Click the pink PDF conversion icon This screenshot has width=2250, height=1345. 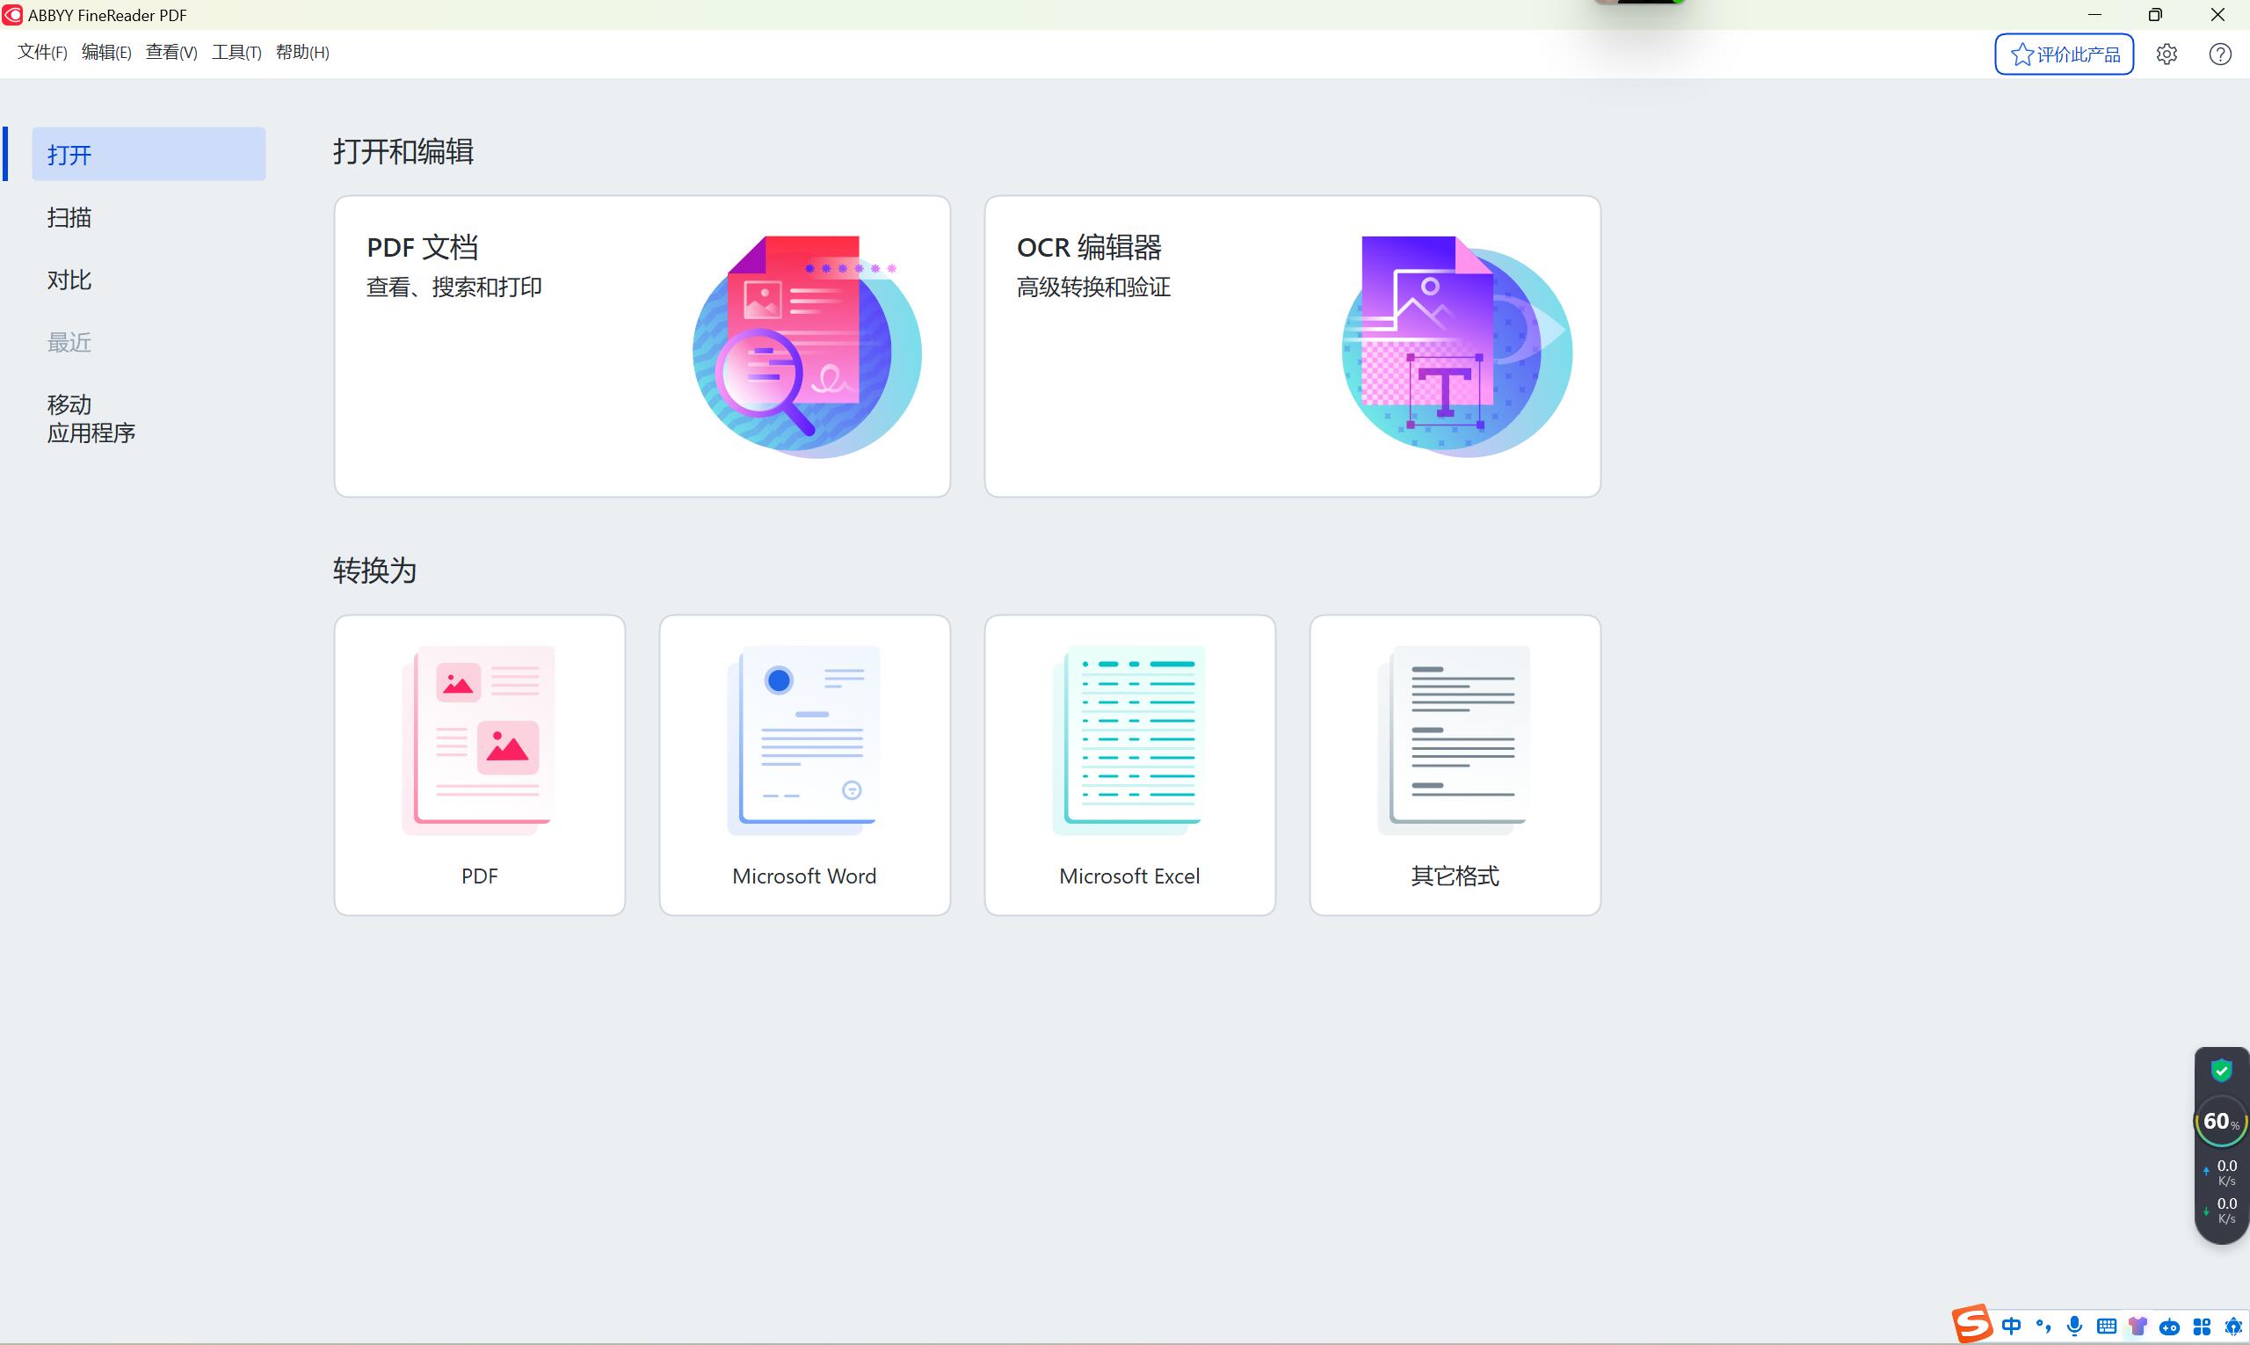point(479,739)
